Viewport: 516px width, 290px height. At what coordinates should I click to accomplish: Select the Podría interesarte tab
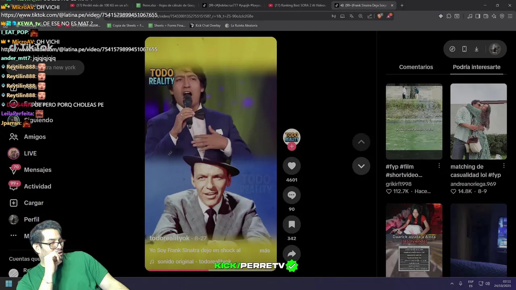tap(476, 67)
